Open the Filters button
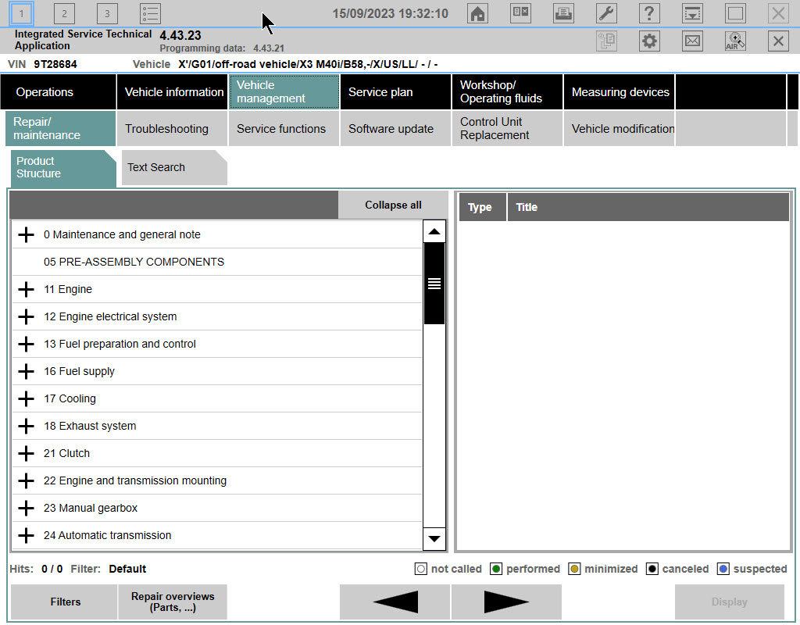The width and height of the screenshot is (800, 625). click(x=65, y=602)
